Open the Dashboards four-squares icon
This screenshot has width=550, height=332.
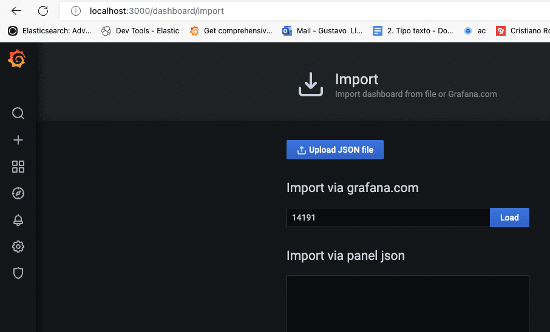click(x=18, y=167)
